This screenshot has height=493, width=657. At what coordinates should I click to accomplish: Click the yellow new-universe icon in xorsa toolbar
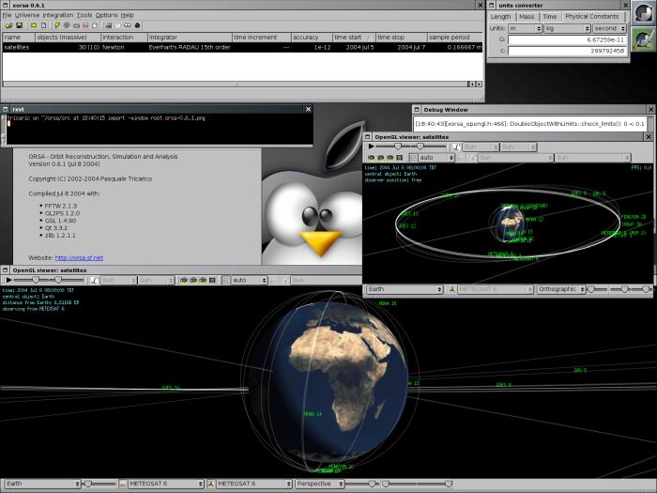click(34, 25)
